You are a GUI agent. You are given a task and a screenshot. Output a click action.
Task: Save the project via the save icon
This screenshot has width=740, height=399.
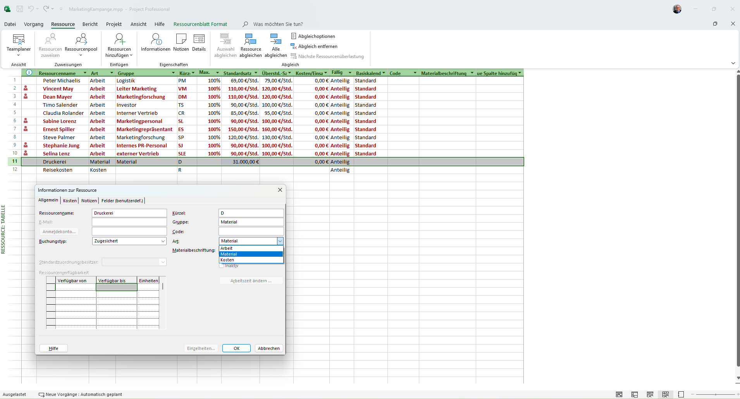(x=20, y=9)
